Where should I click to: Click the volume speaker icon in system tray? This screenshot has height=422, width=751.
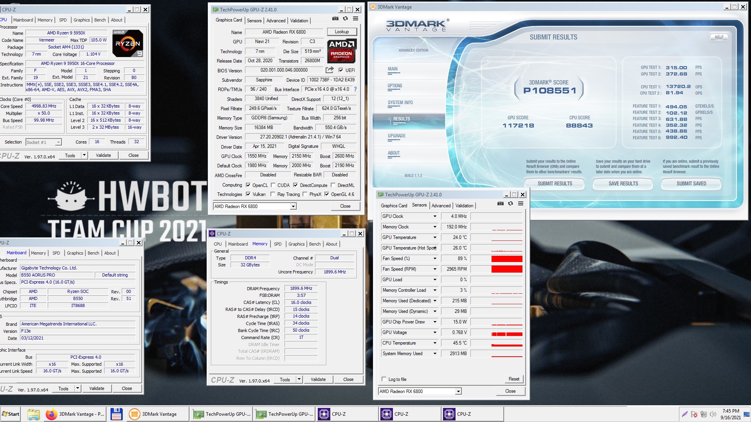[x=713, y=414]
